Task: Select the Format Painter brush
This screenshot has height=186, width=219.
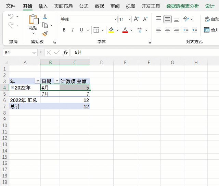Action: click(44, 34)
